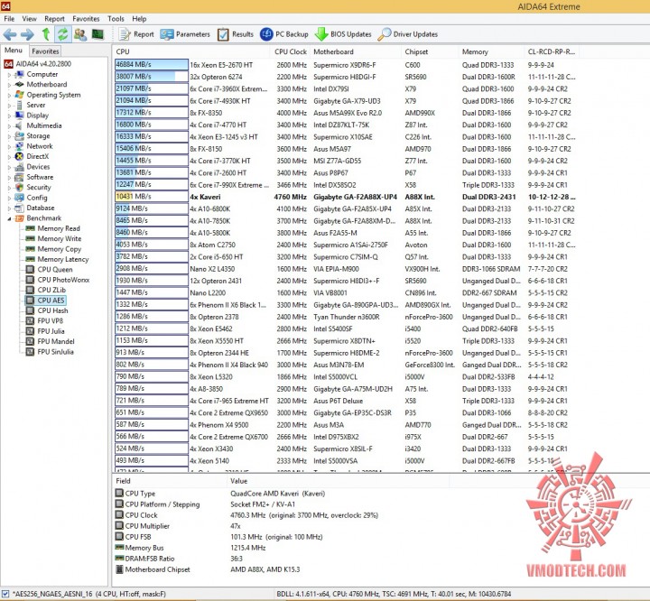Expand the Multimedia tree node
This screenshot has height=601, width=650.
tap(9, 126)
